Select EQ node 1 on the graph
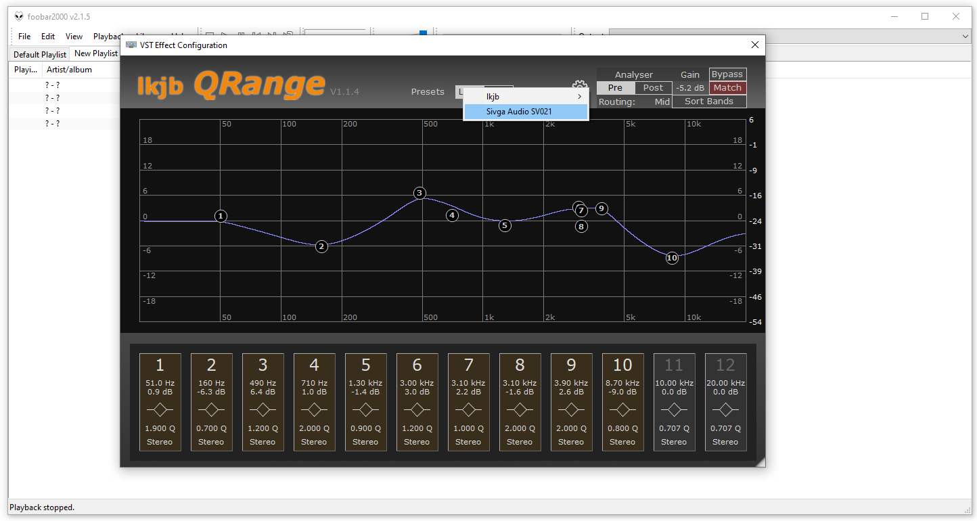977x521 pixels. [x=221, y=216]
